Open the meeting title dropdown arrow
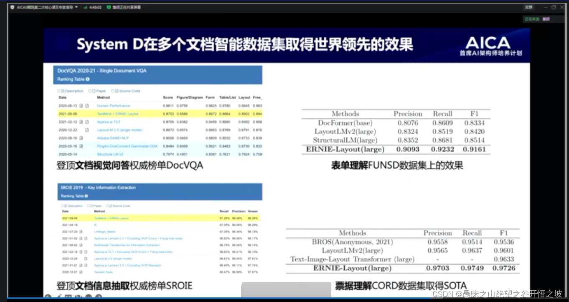 click(76, 7)
